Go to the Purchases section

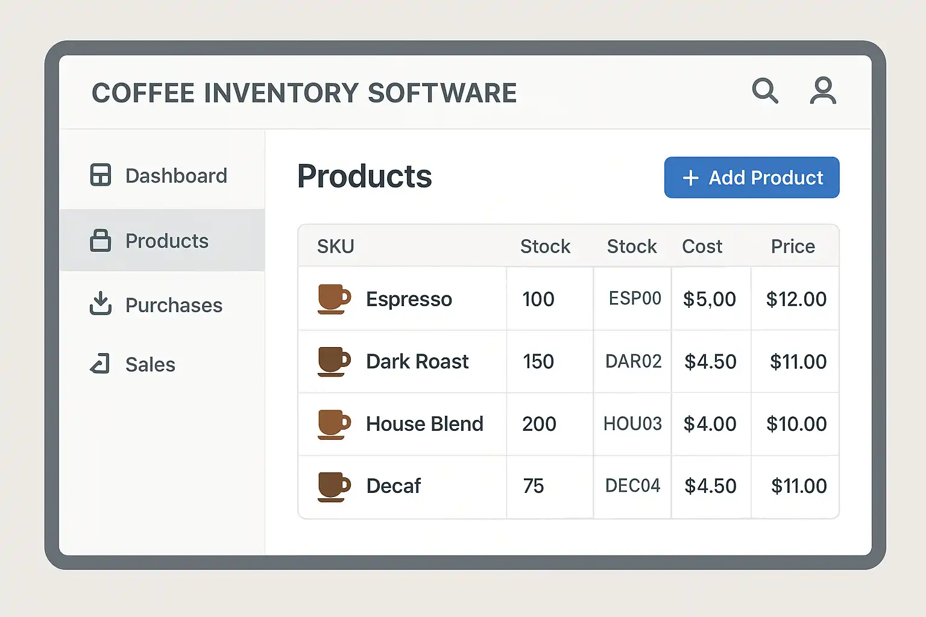pos(174,305)
